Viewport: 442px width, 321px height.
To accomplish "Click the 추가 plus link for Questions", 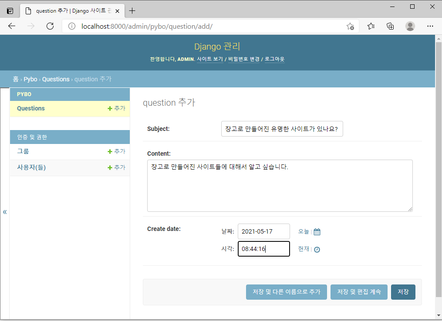I will click(116, 108).
